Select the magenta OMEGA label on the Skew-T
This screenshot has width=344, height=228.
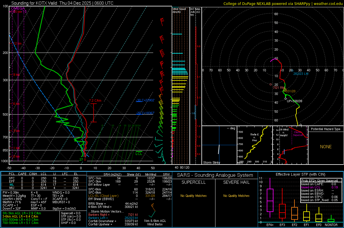18,8
